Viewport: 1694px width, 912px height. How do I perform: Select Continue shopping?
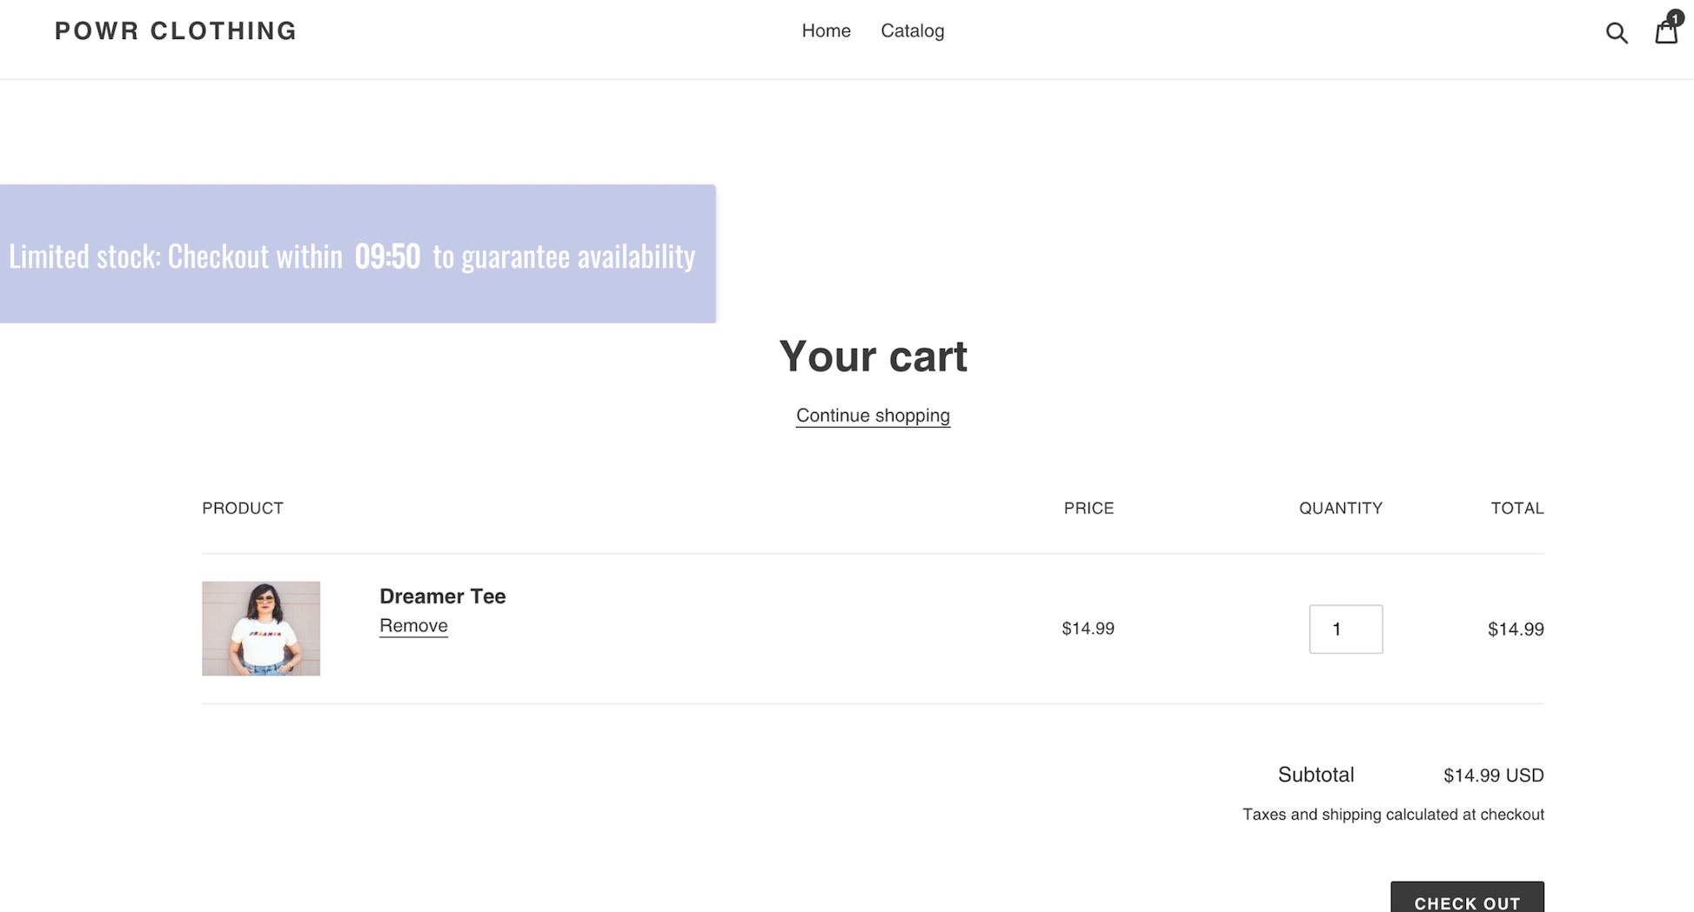click(873, 415)
